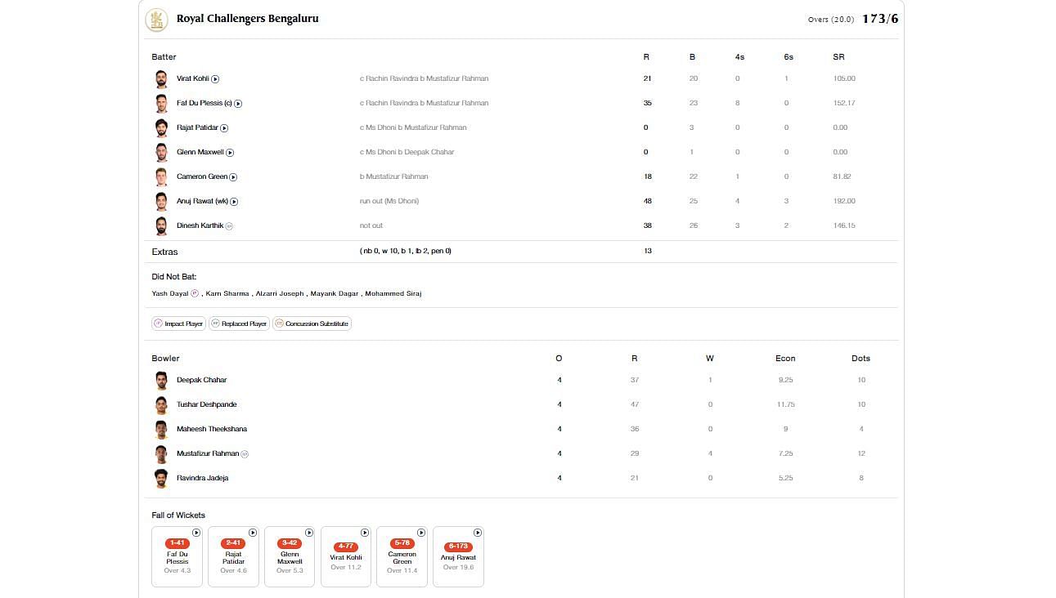Click Mohammed Siraj in Did Not Bat list

[393, 294]
